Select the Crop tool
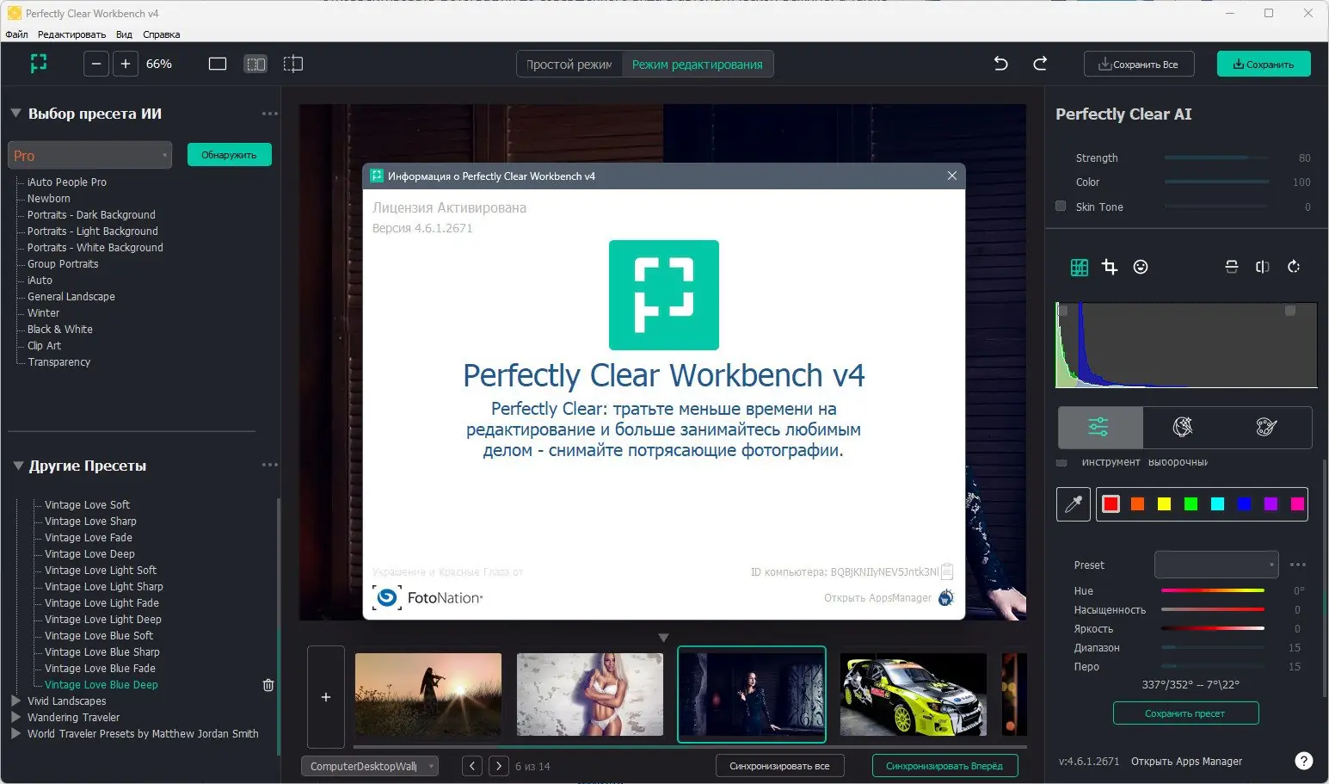Screen dimensions: 1329x784 coord(1110,267)
